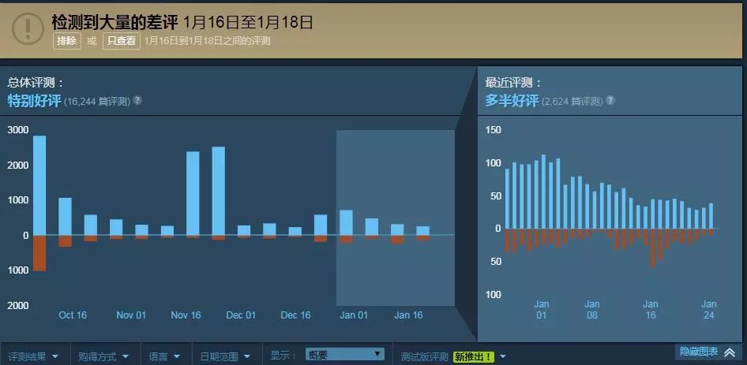Click the Jan 24 axis label in recent chart

click(x=709, y=309)
